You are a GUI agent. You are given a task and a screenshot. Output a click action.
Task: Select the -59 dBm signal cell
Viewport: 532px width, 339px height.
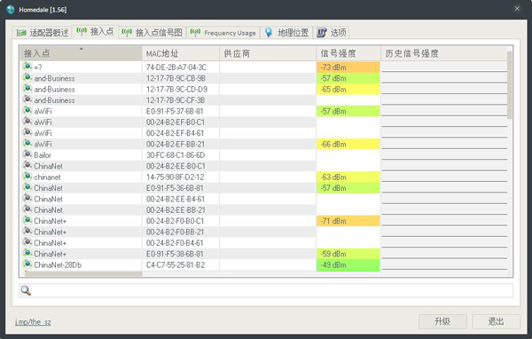coord(348,254)
